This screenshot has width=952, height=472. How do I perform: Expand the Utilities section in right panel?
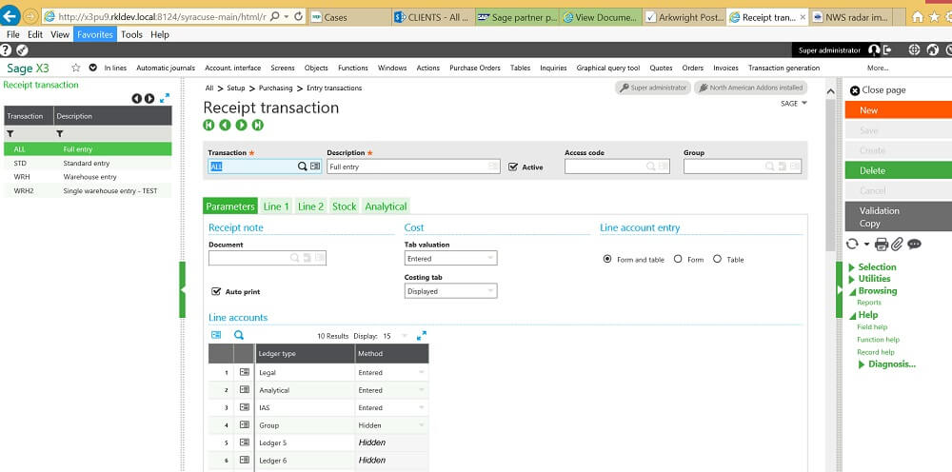click(x=869, y=279)
